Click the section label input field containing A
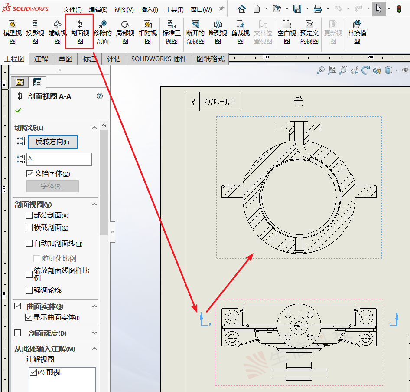 (59, 159)
